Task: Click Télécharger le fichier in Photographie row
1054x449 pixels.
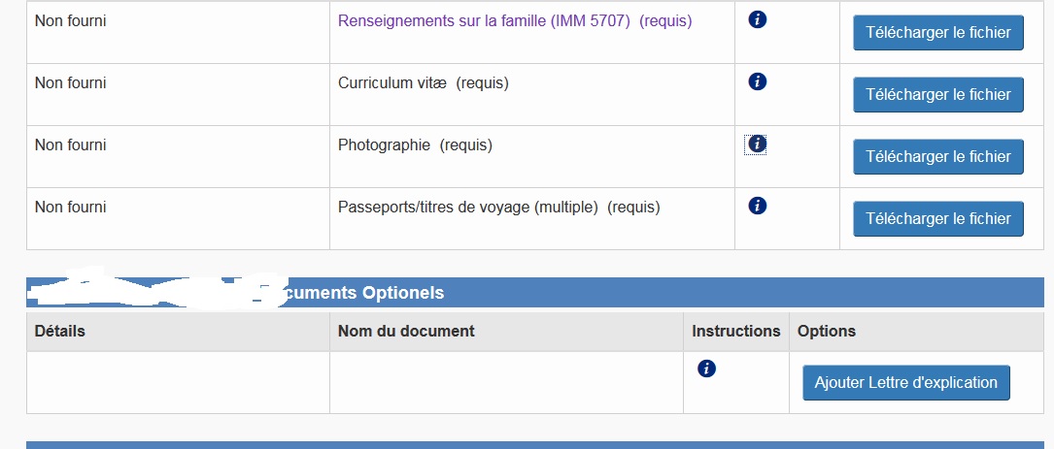Action: coord(937,156)
